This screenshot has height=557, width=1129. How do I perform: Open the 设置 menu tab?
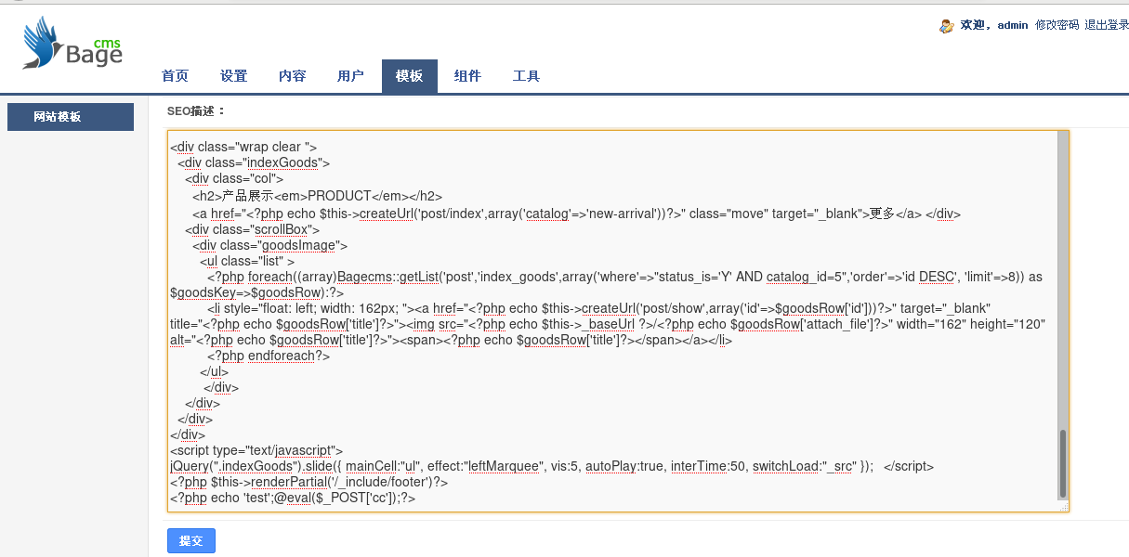pyautogui.click(x=233, y=76)
